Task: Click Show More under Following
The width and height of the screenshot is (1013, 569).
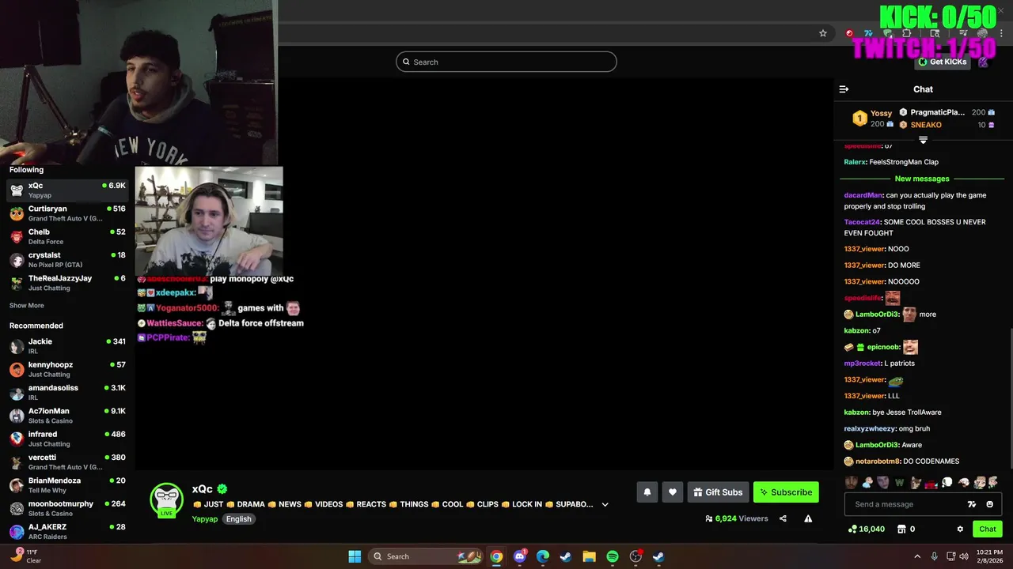Action: coord(27,306)
